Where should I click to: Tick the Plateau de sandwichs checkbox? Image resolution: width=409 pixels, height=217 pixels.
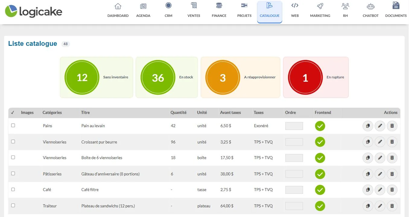[13, 205]
